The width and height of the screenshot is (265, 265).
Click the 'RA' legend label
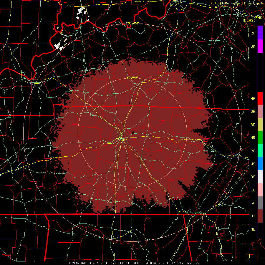click(x=253, y=151)
